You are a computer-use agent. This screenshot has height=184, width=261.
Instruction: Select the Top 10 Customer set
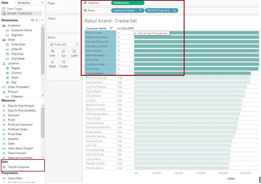[18, 167]
